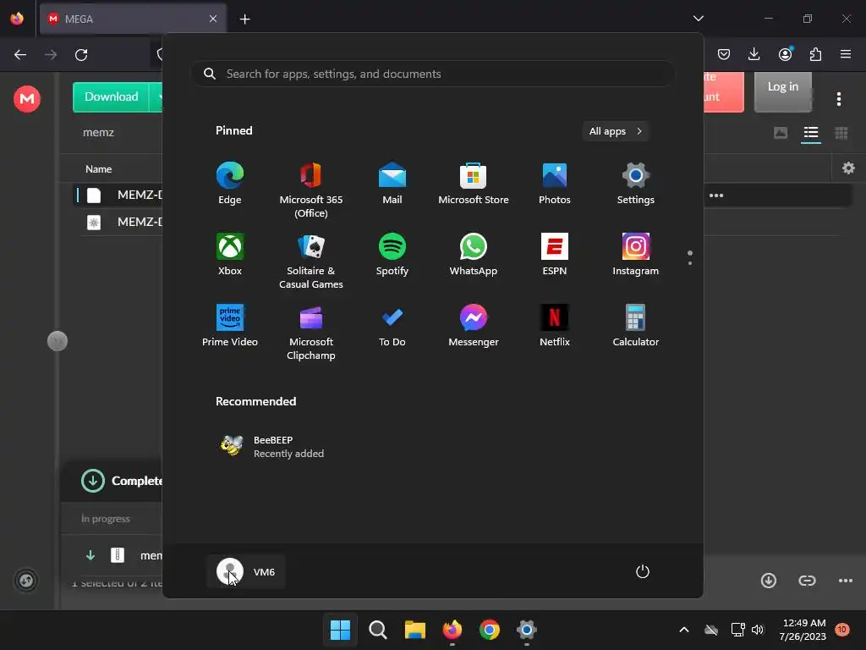
Task: Launch the Xbox app
Action: pyautogui.click(x=230, y=255)
